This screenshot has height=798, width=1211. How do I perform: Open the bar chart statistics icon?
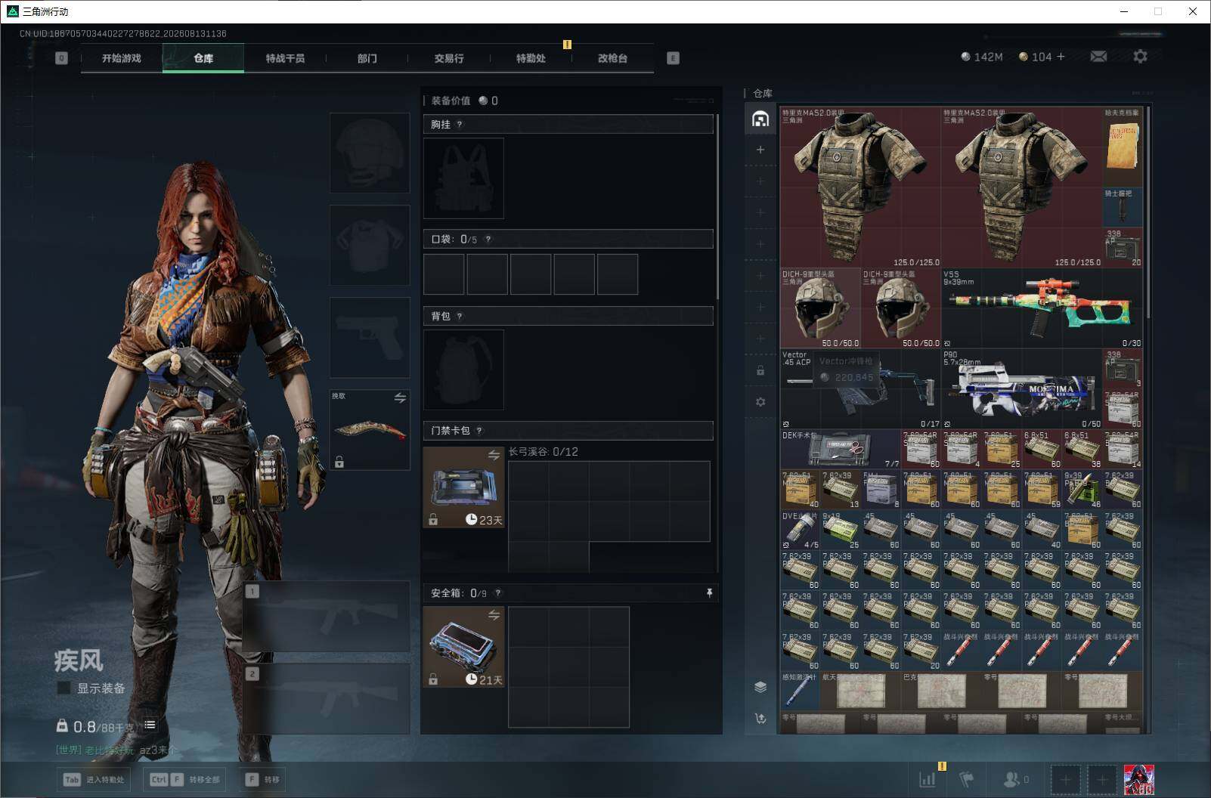[927, 779]
